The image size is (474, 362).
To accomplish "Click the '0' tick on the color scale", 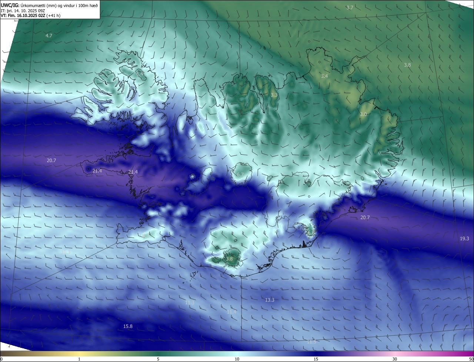I will tap(1, 359).
